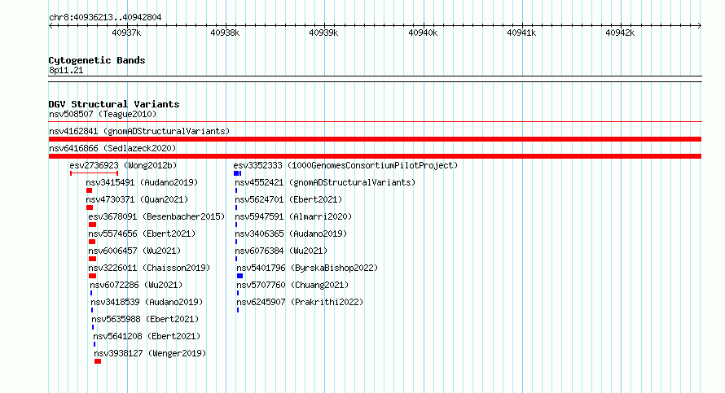Image resolution: width=725 pixels, height=393 pixels.
Task: Select the nsv6416866 (Sedlazeck2020) label
Action: (x=112, y=148)
